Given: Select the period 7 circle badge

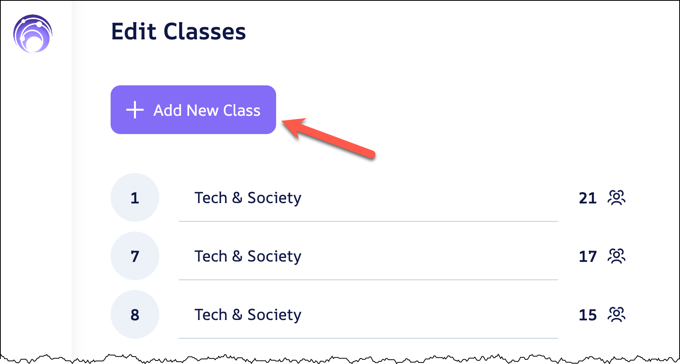Looking at the screenshot, I should pos(135,256).
